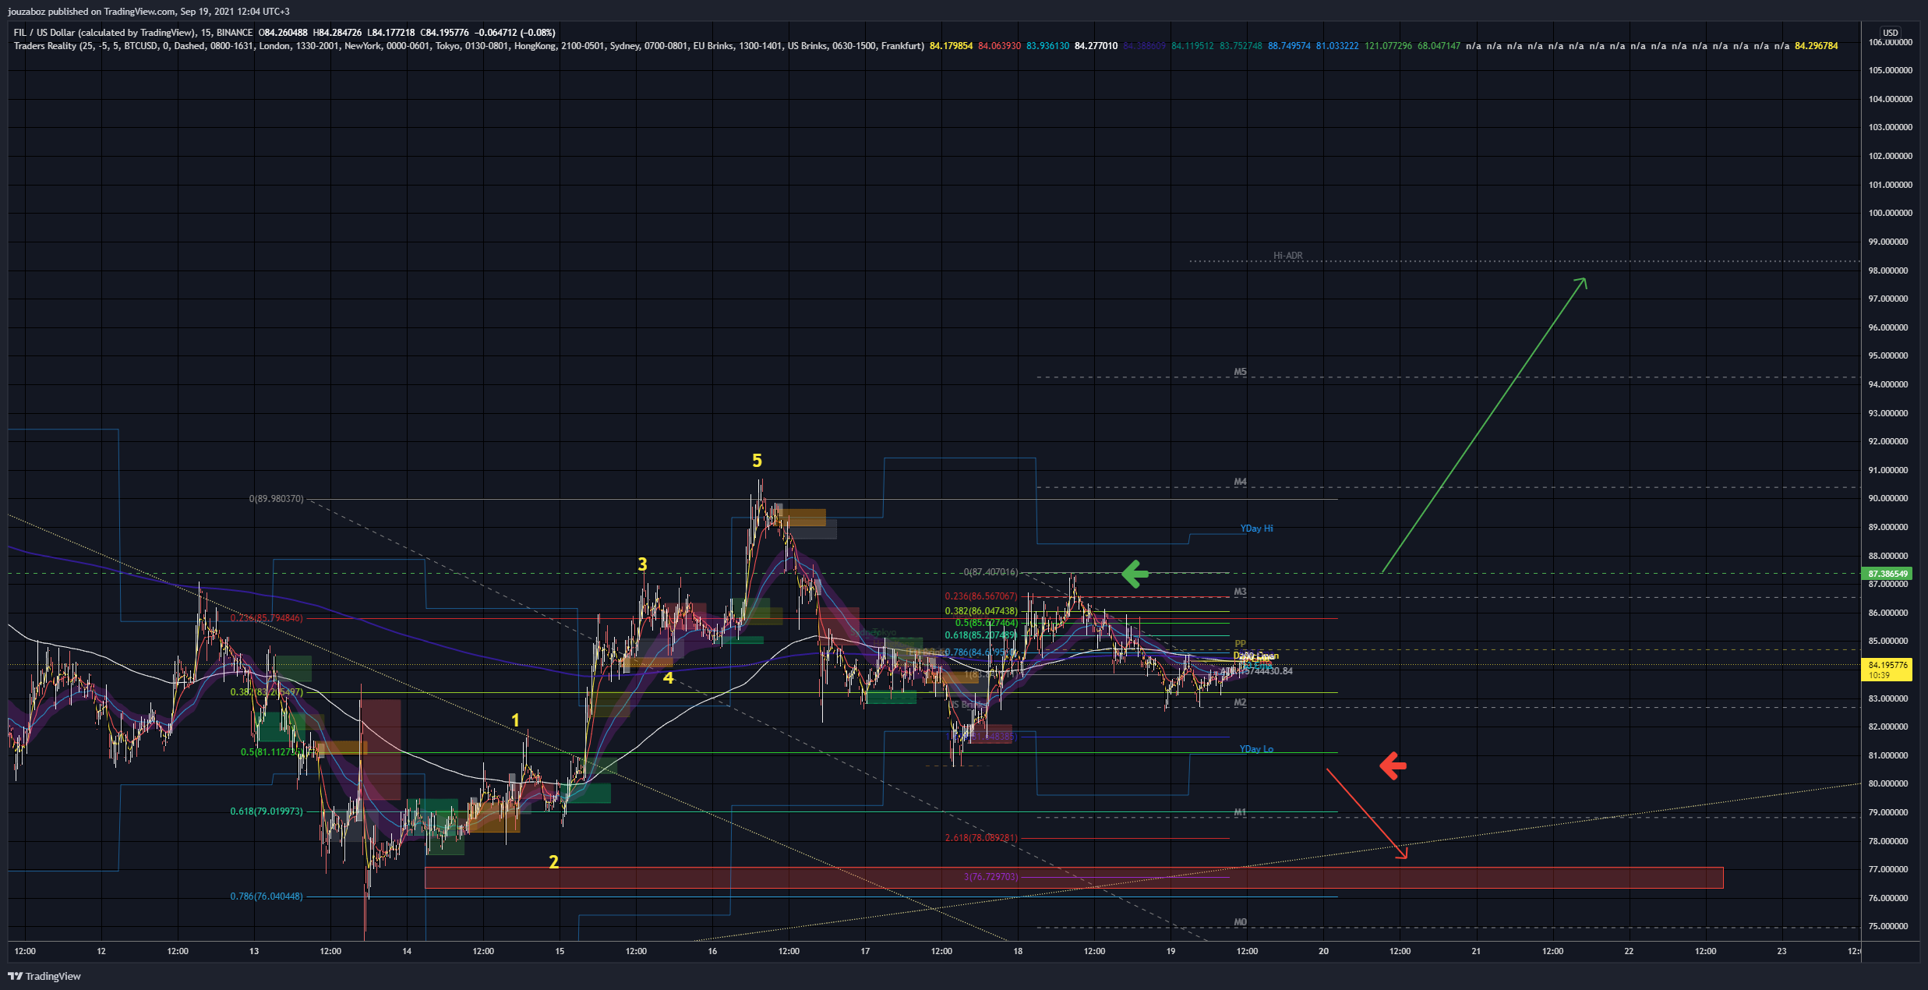Select the 3(76.729703) Fibonacci label
1928x990 pixels.
(990, 877)
